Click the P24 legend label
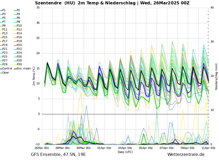 19,53
